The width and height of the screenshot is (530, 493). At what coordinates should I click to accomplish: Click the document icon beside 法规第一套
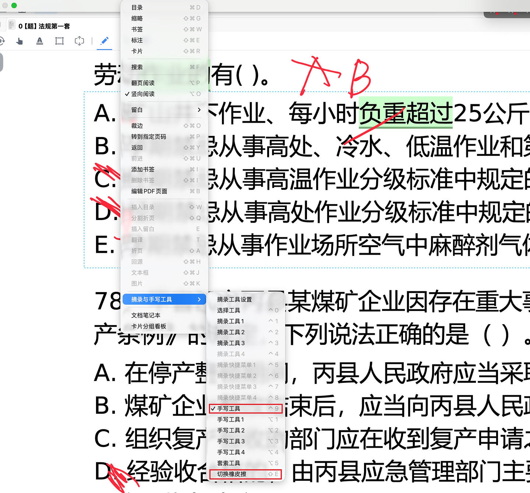[x=12, y=25]
